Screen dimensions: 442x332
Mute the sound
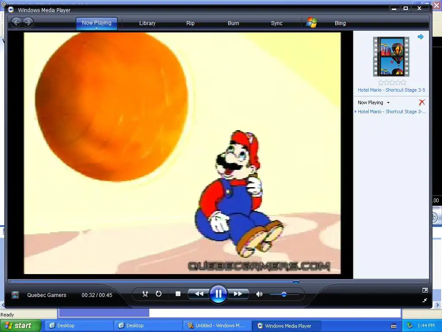[x=259, y=294]
